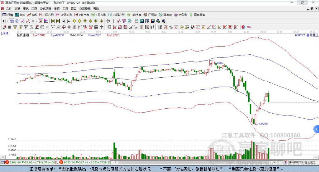
Task: Open the calendar icon
Action: (x=136, y=21)
